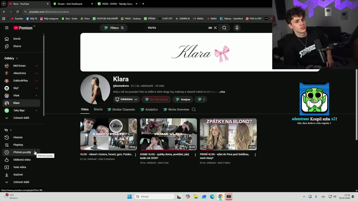This screenshot has height=201, width=358.
Task: Expand the Odběry section heading
Action: tap(11, 58)
